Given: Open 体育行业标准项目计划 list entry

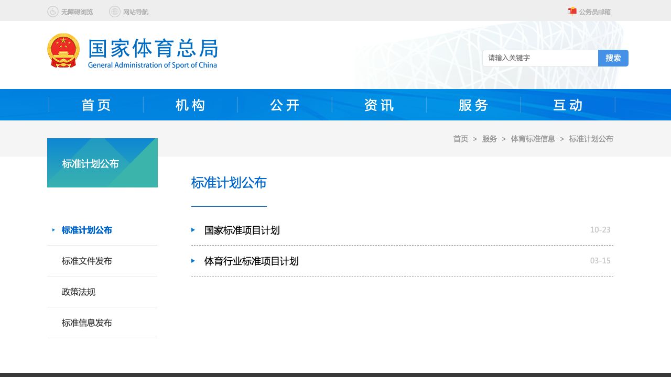Looking at the screenshot, I should 251,261.
